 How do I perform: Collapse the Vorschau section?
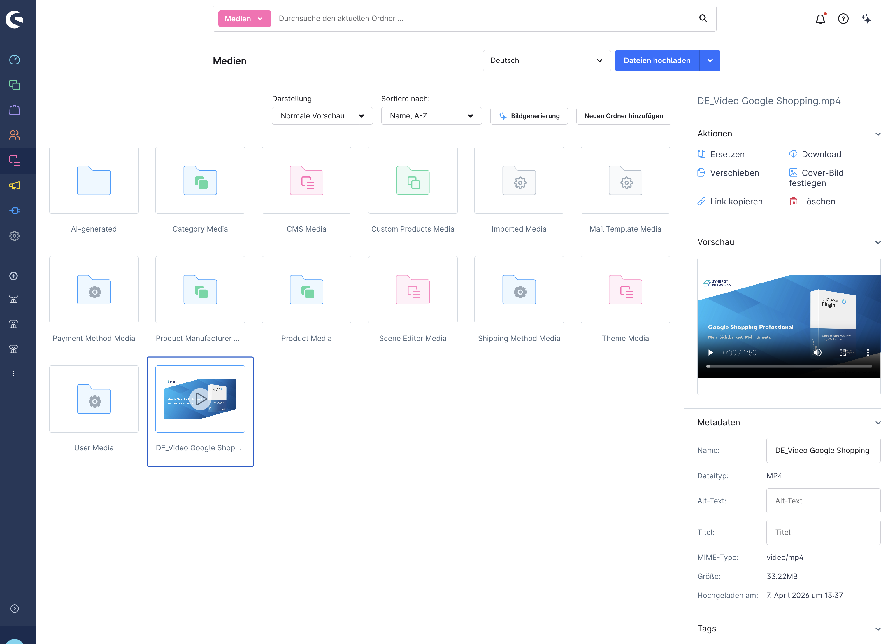click(878, 242)
